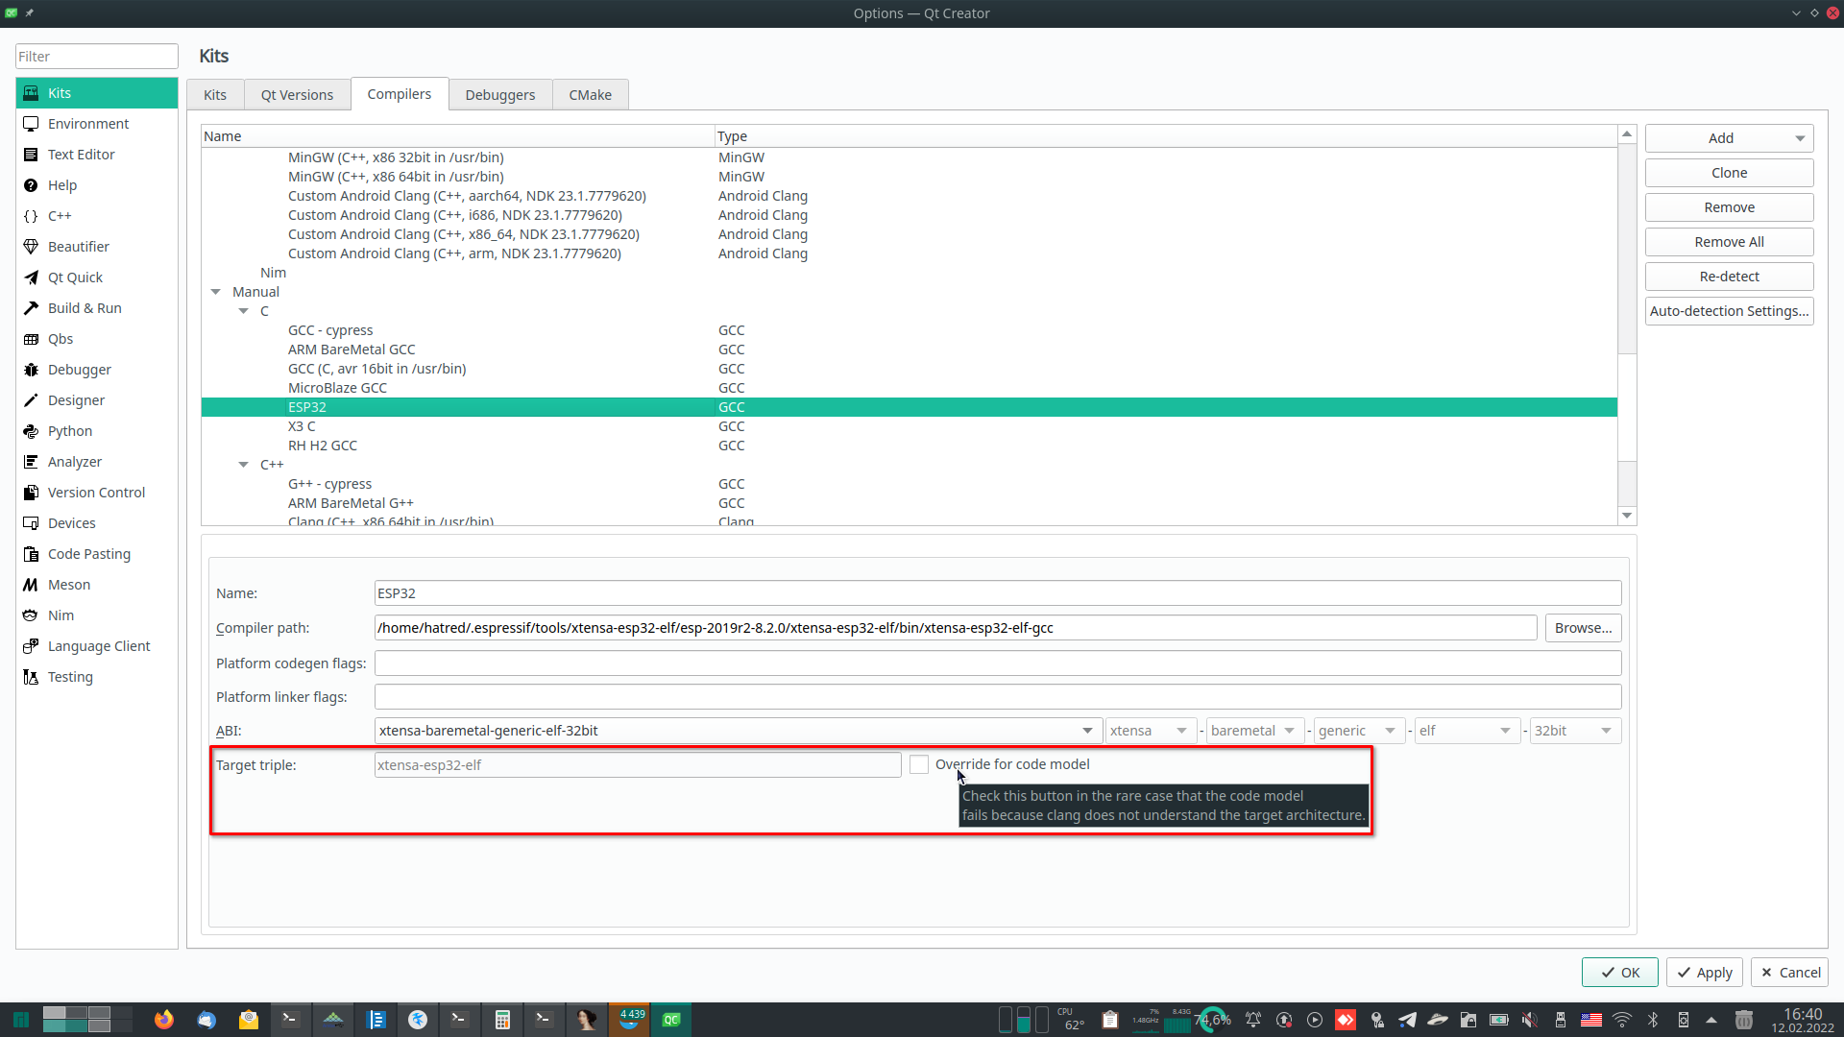Click the muted volume tray icon

click(1530, 1020)
